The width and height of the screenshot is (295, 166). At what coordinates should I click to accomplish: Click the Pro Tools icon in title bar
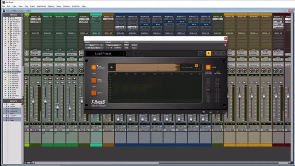tap(3, 2)
